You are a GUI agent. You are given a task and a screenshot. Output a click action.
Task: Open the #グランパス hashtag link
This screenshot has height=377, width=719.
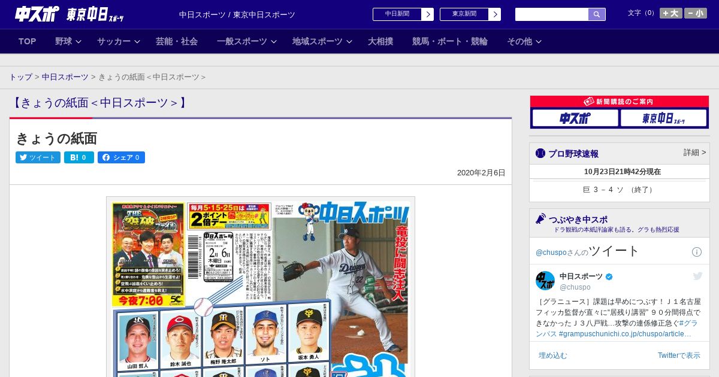[x=615, y=328]
